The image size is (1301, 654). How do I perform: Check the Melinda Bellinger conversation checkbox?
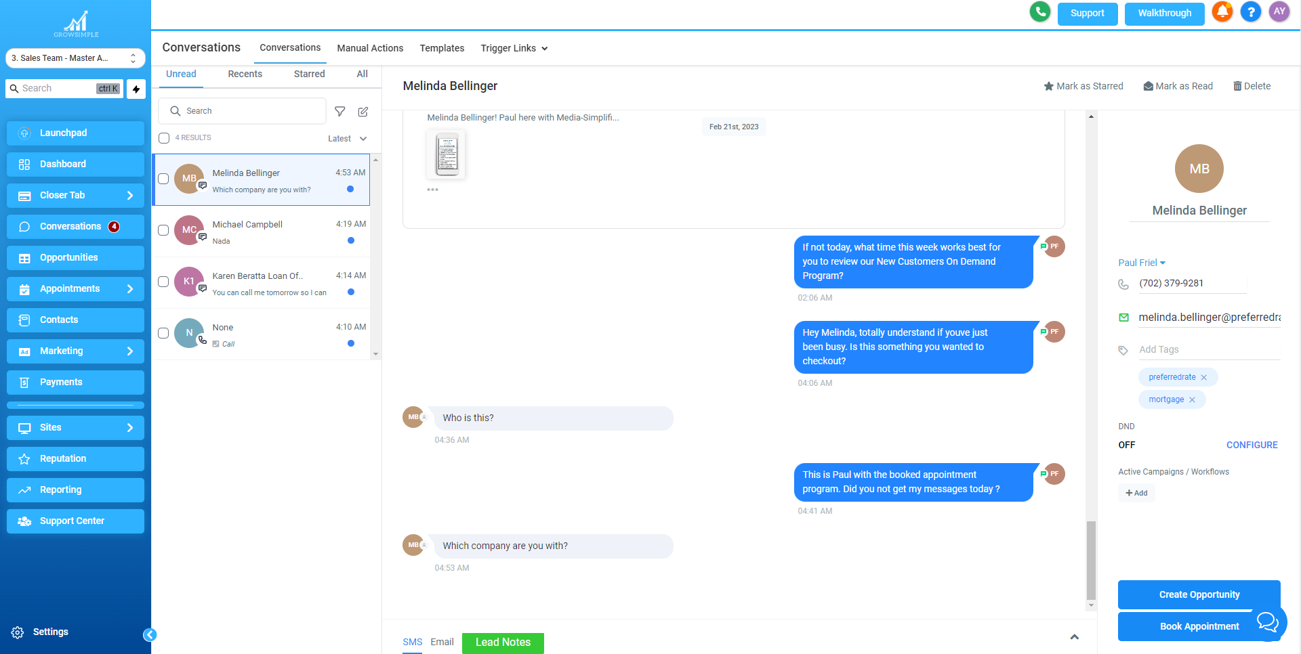coord(163,179)
